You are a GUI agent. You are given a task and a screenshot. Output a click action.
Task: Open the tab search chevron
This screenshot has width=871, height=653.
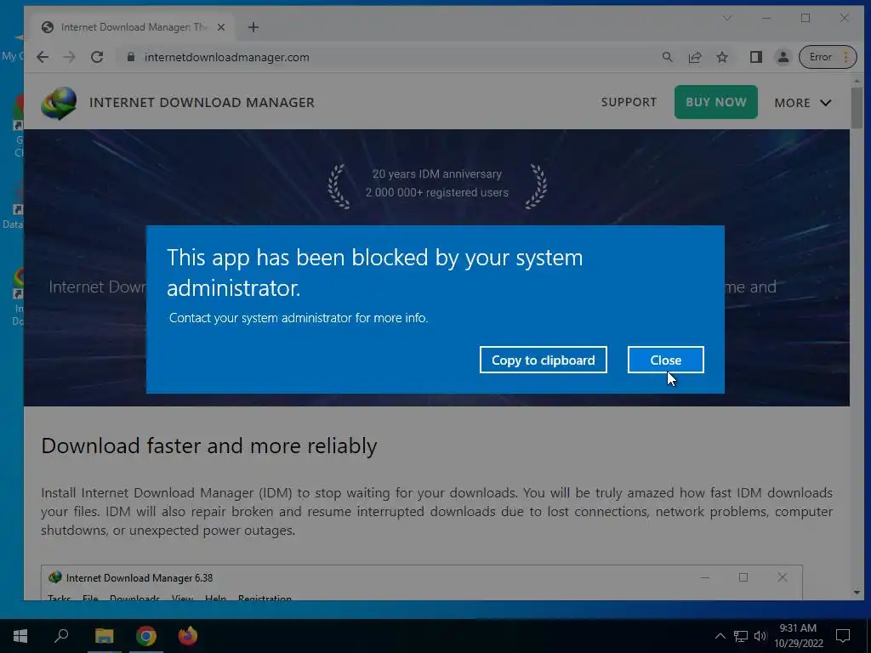pos(726,19)
